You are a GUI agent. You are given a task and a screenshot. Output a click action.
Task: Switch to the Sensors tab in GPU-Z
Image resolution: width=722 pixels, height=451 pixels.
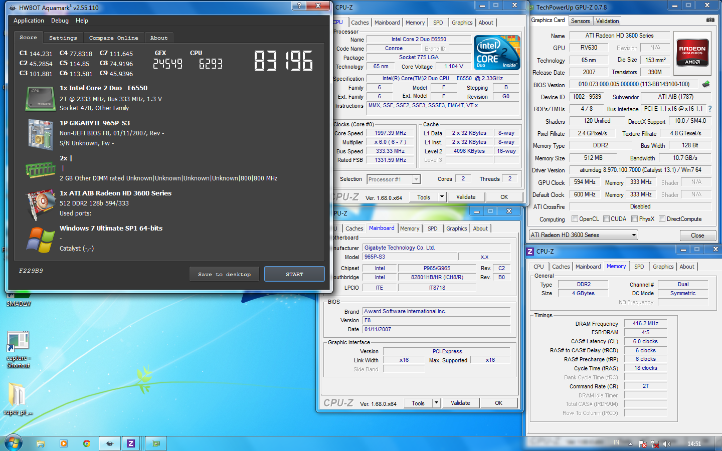tap(580, 21)
